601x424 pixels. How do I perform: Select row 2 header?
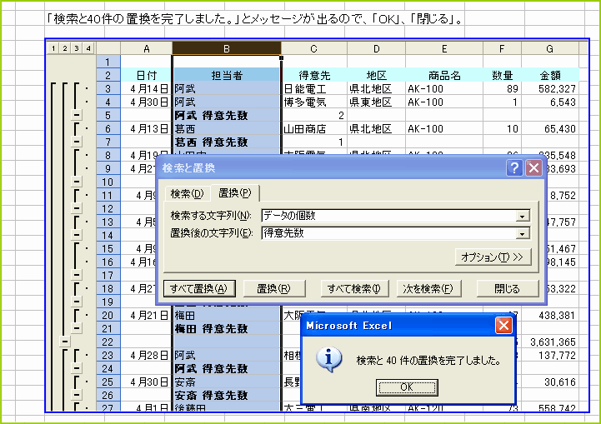click(x=108, y=75)
